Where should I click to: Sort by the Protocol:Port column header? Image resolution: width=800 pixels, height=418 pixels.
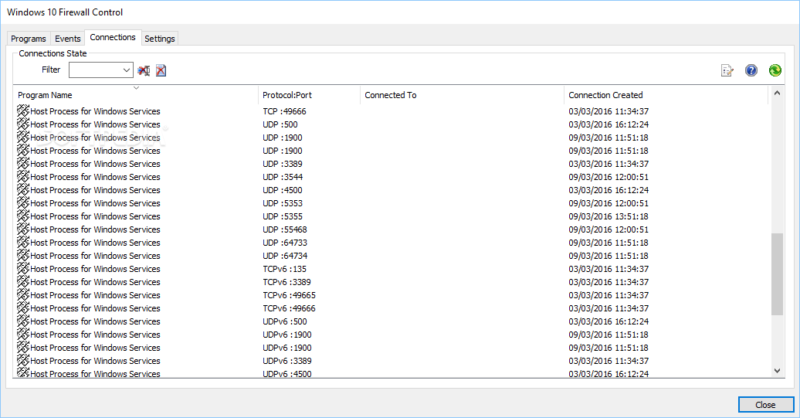click(309, 95)
